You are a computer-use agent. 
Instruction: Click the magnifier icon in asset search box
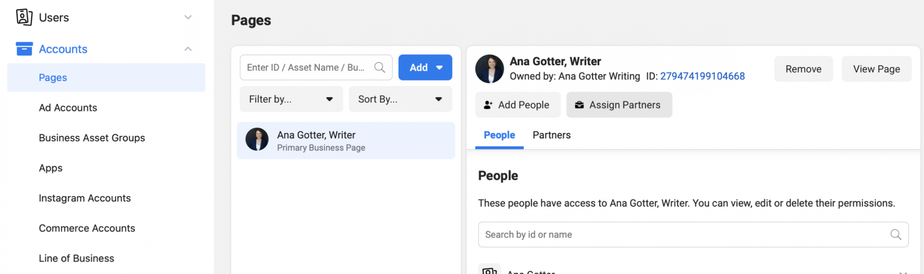[380, 68]
